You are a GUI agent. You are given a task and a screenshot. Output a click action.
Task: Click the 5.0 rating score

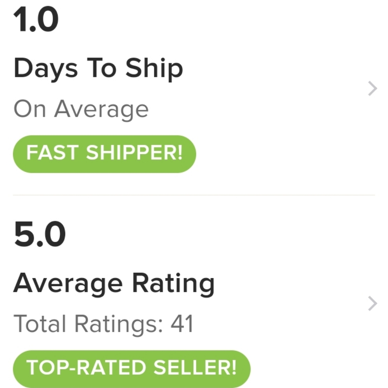click(39, 235)
